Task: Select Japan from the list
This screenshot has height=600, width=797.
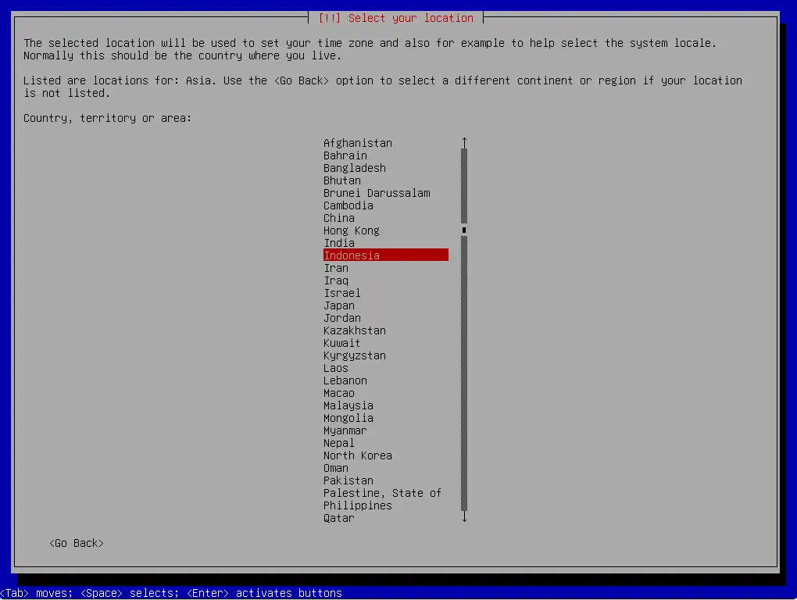Action: [339, 305]
